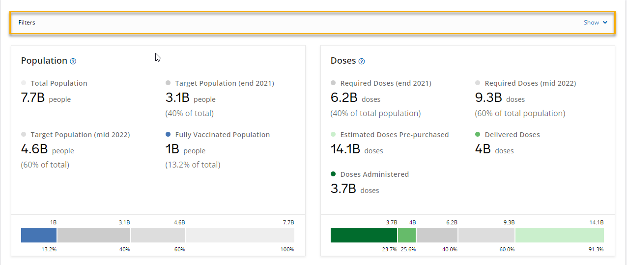The image size is (627, 265).
Task: Click the Doses Administered label
Action: tap(374, 174)
